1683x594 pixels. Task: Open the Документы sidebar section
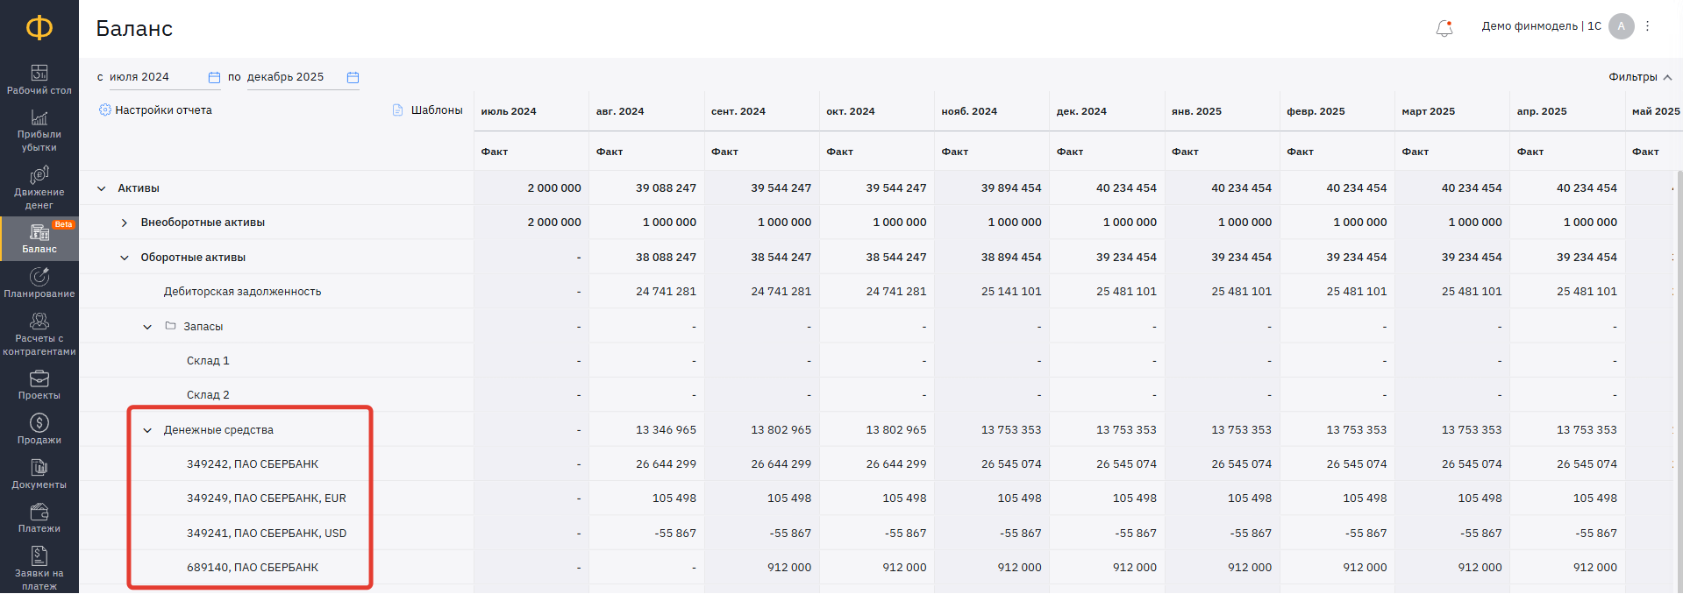39,474
